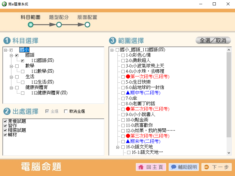Uncheck the 素養試題 source checkbox
This screenshot has width=235, height=176.
5,121
